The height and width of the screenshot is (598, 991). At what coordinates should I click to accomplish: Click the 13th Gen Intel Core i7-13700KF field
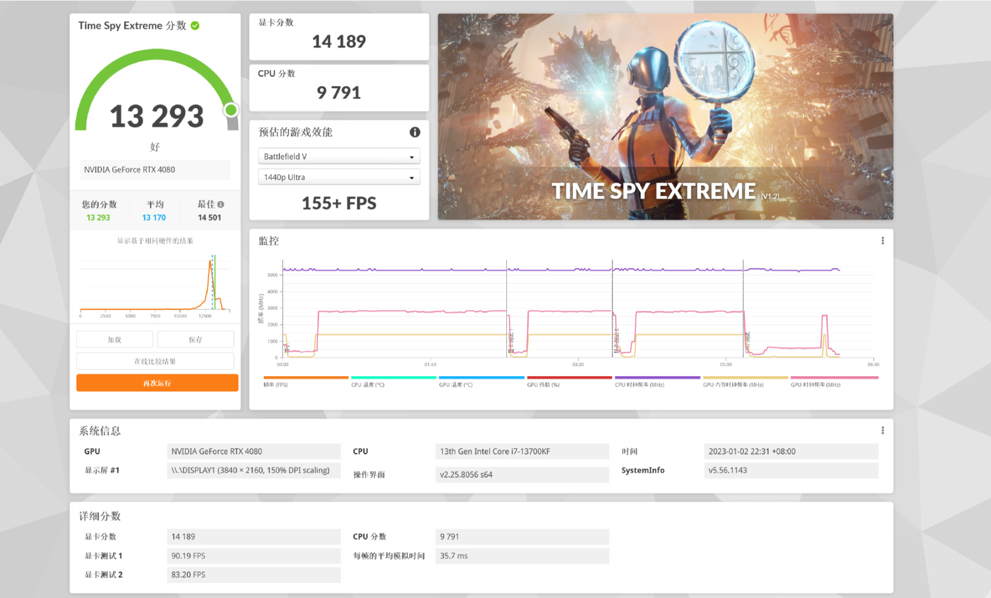522,451
